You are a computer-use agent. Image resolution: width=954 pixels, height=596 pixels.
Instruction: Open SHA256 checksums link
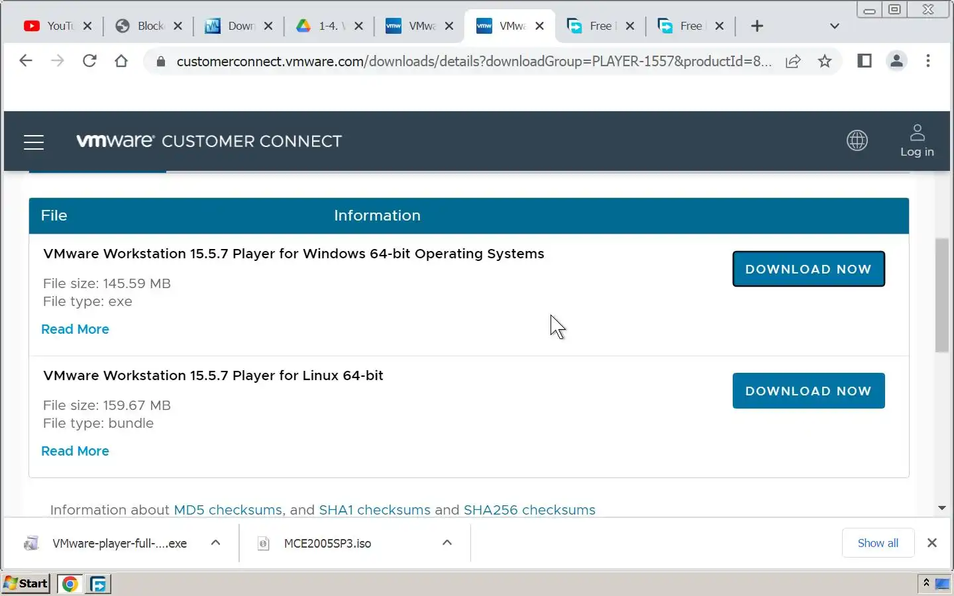pyautogui.click(x=529, y=510)
